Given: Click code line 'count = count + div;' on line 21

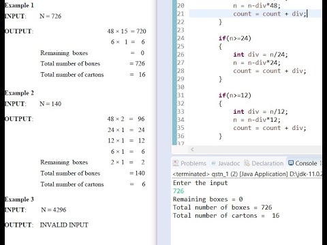Looking at the screenshot, I should [x=270, y=14].
